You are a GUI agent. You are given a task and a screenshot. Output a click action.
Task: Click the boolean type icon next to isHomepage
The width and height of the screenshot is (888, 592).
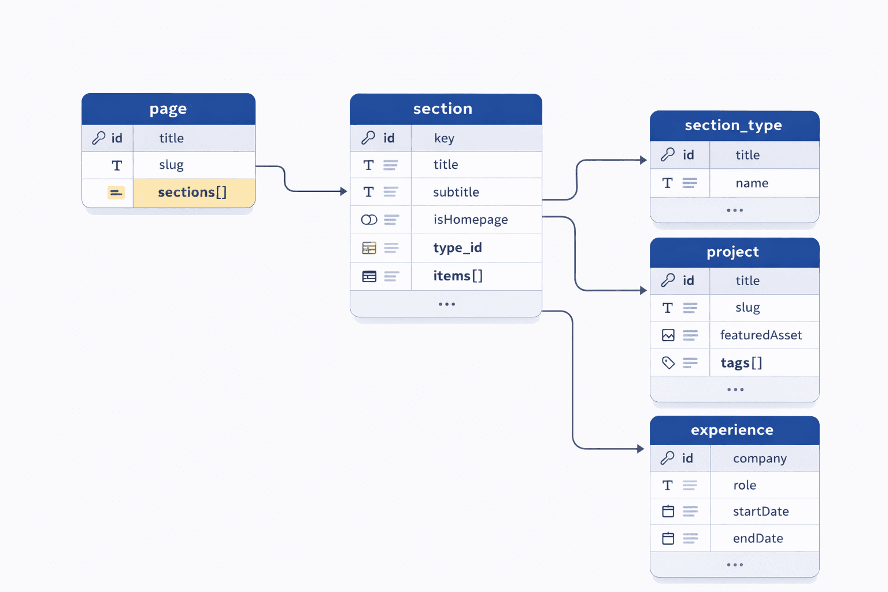tap(368, 220)
